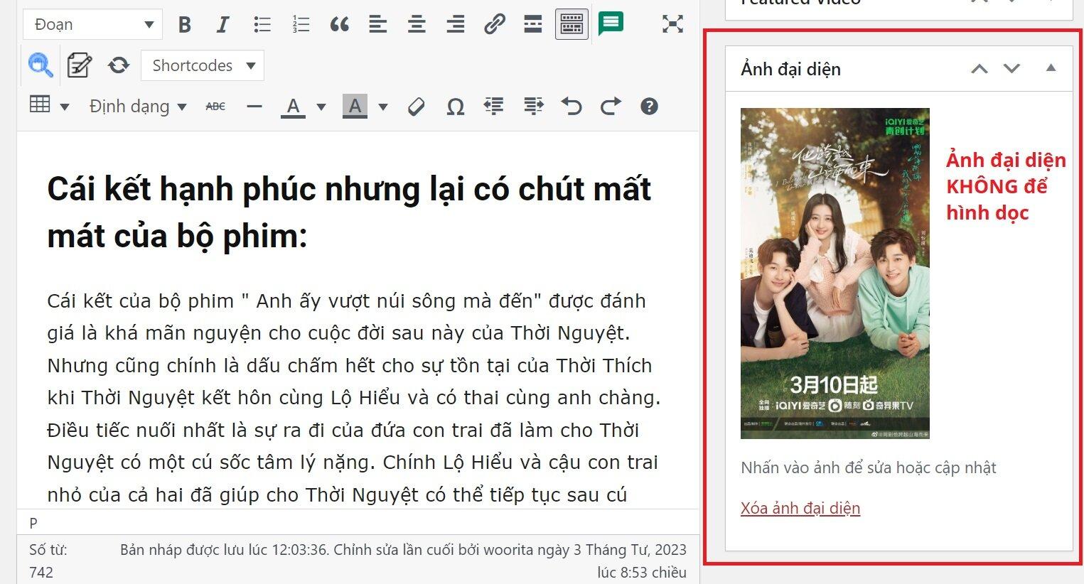
Task: Click the featured image thumbnail to edit it
Action: click(x=835, y=272)
